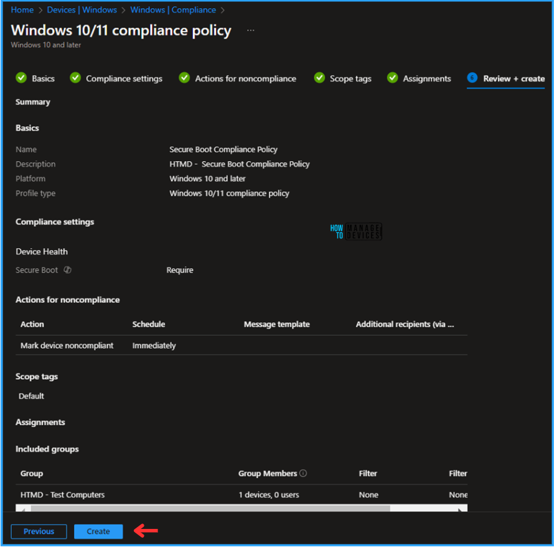Click the 'HTMD - Secure Boot Compliance Policy' description

239,164
